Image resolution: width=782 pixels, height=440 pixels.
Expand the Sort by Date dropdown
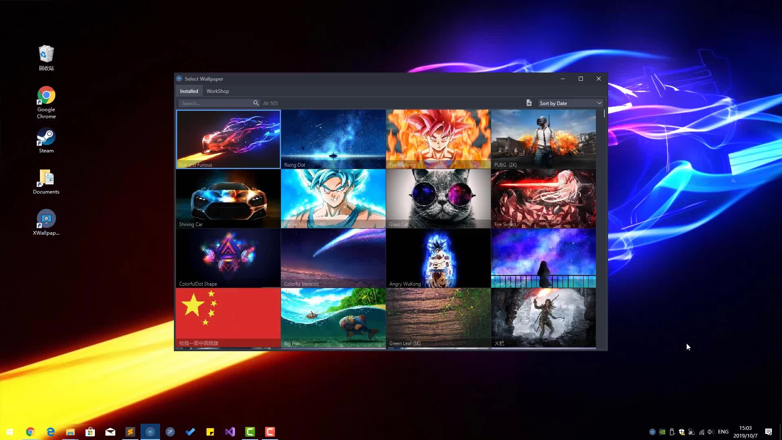570,103
